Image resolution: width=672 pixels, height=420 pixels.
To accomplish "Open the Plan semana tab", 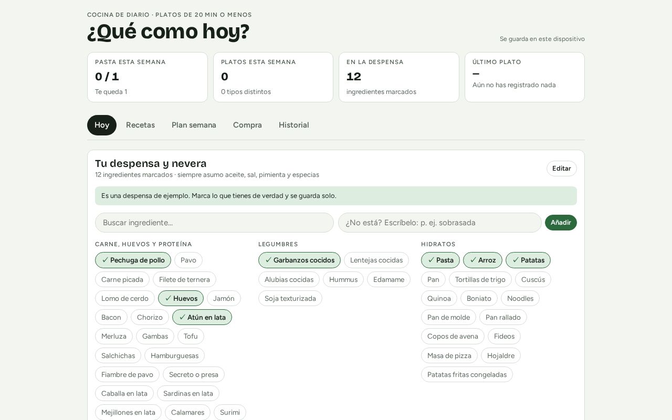I will (x=194, y=125).
